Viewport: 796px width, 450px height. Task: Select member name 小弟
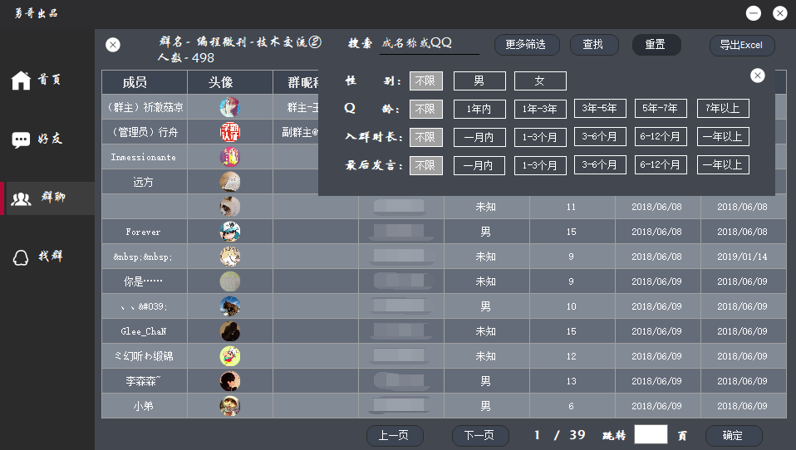(x=143, y=406)
